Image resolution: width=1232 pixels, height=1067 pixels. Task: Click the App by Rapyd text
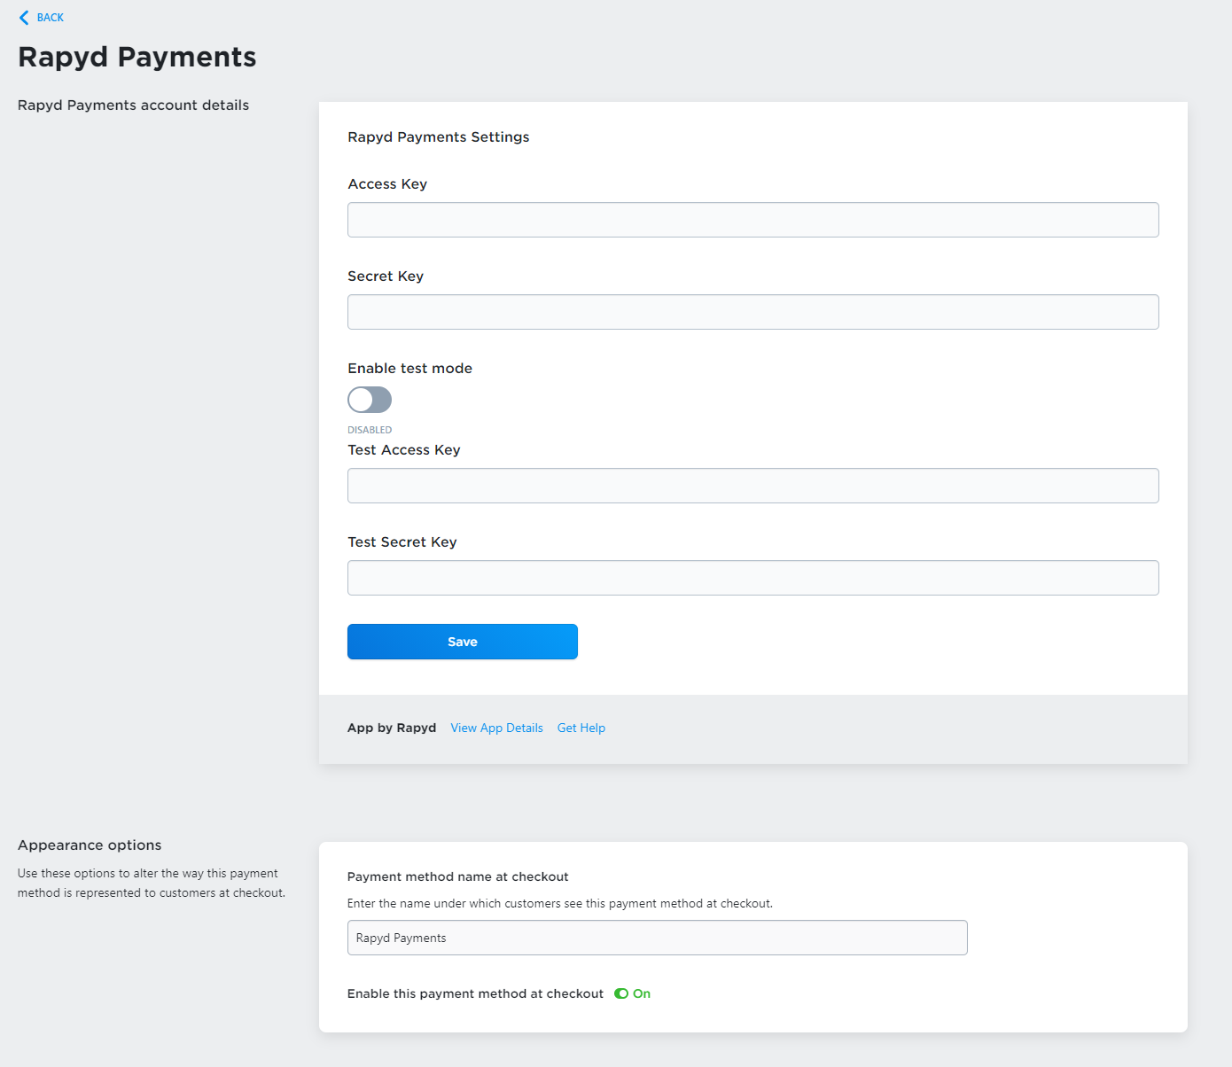click(x=392, y=728)
